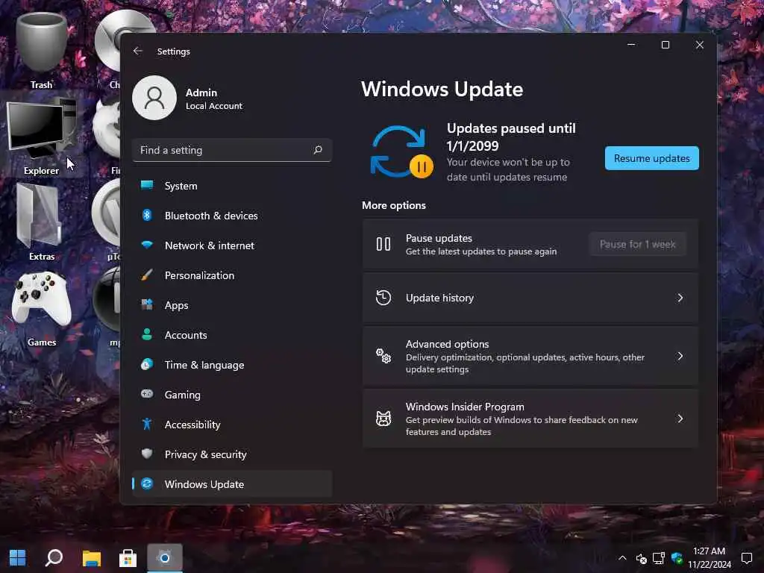Click the Update history clock icon
This screenshot has width=764, height=573.
(383, 298)
